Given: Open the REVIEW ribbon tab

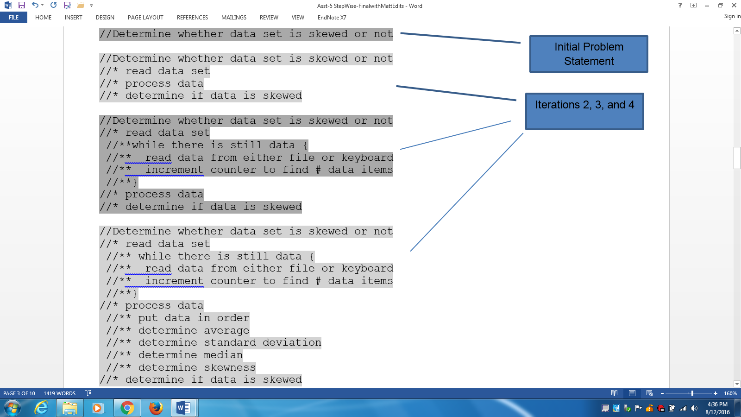Looking at the screenshot, I should [269, 18].
